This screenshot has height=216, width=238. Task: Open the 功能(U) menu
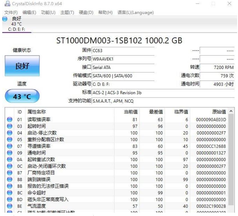48,12
